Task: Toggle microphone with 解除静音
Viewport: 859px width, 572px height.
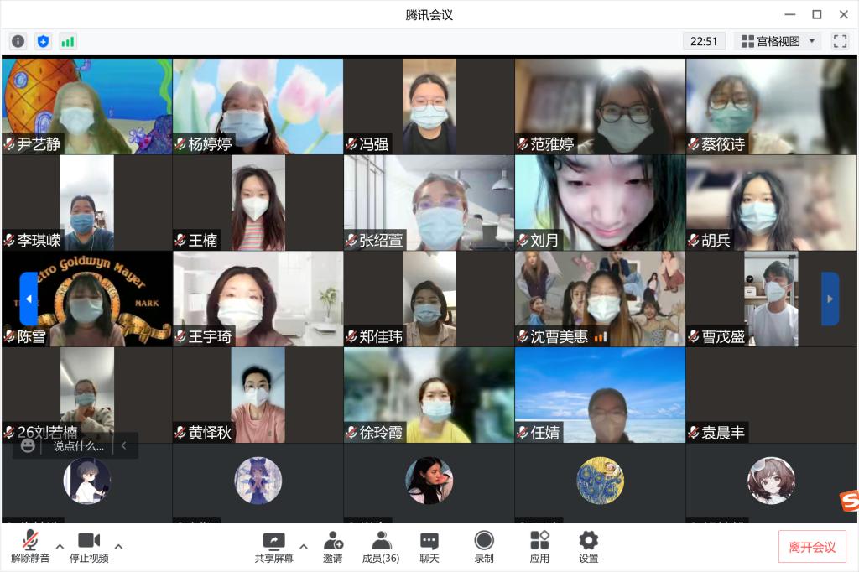Action: (30, 546)
